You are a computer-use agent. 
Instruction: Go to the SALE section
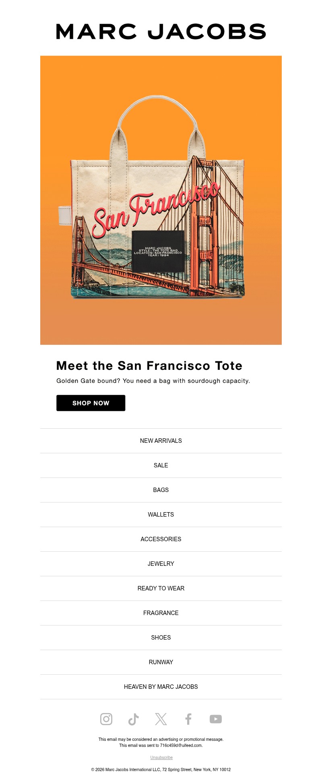161,465
